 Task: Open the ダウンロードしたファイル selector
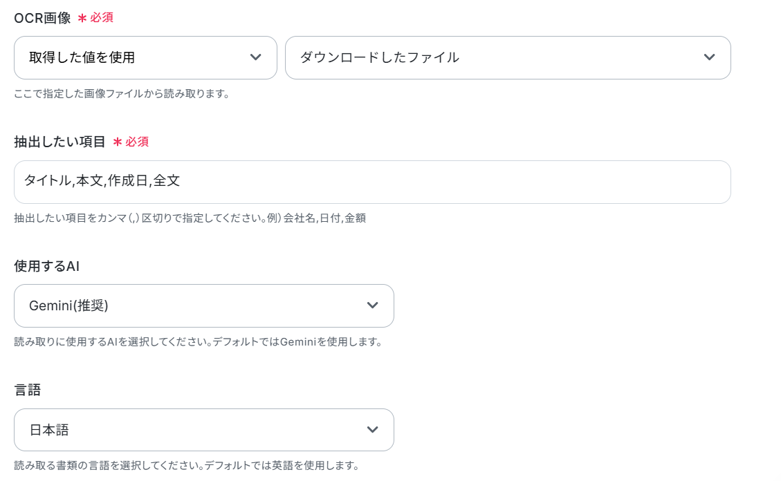508,57
